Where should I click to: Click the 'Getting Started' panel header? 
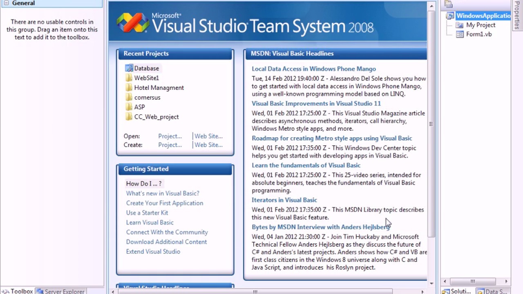(x=175, y=169)
